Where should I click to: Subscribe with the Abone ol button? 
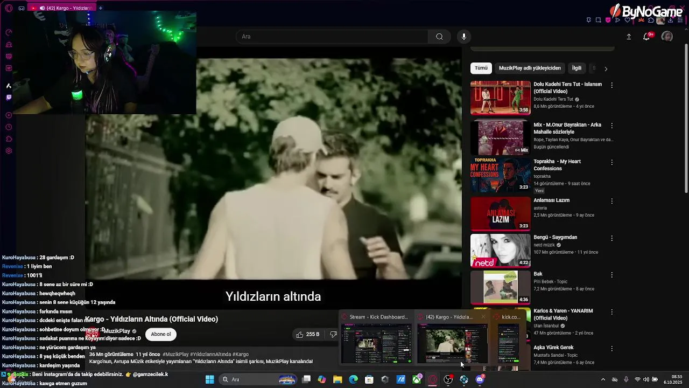click(161, 334)
